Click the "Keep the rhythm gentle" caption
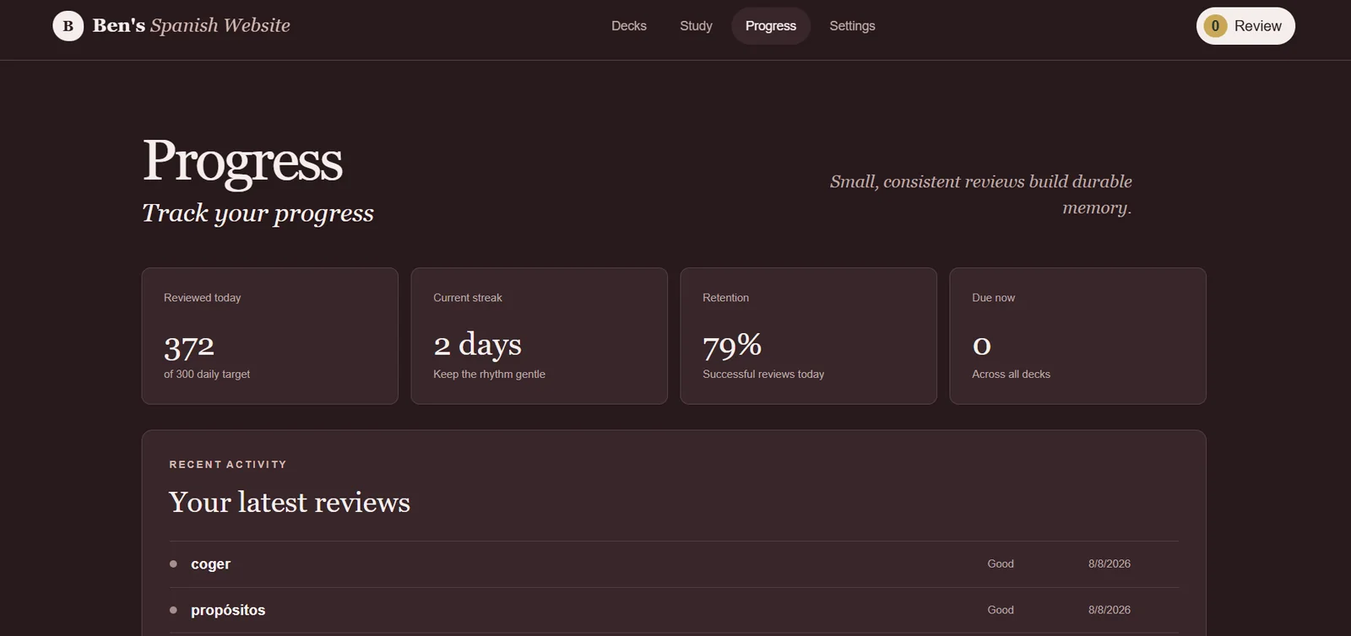Image resolution: width=1351 pixels, height=636 pixels. [x=489, y=374]
